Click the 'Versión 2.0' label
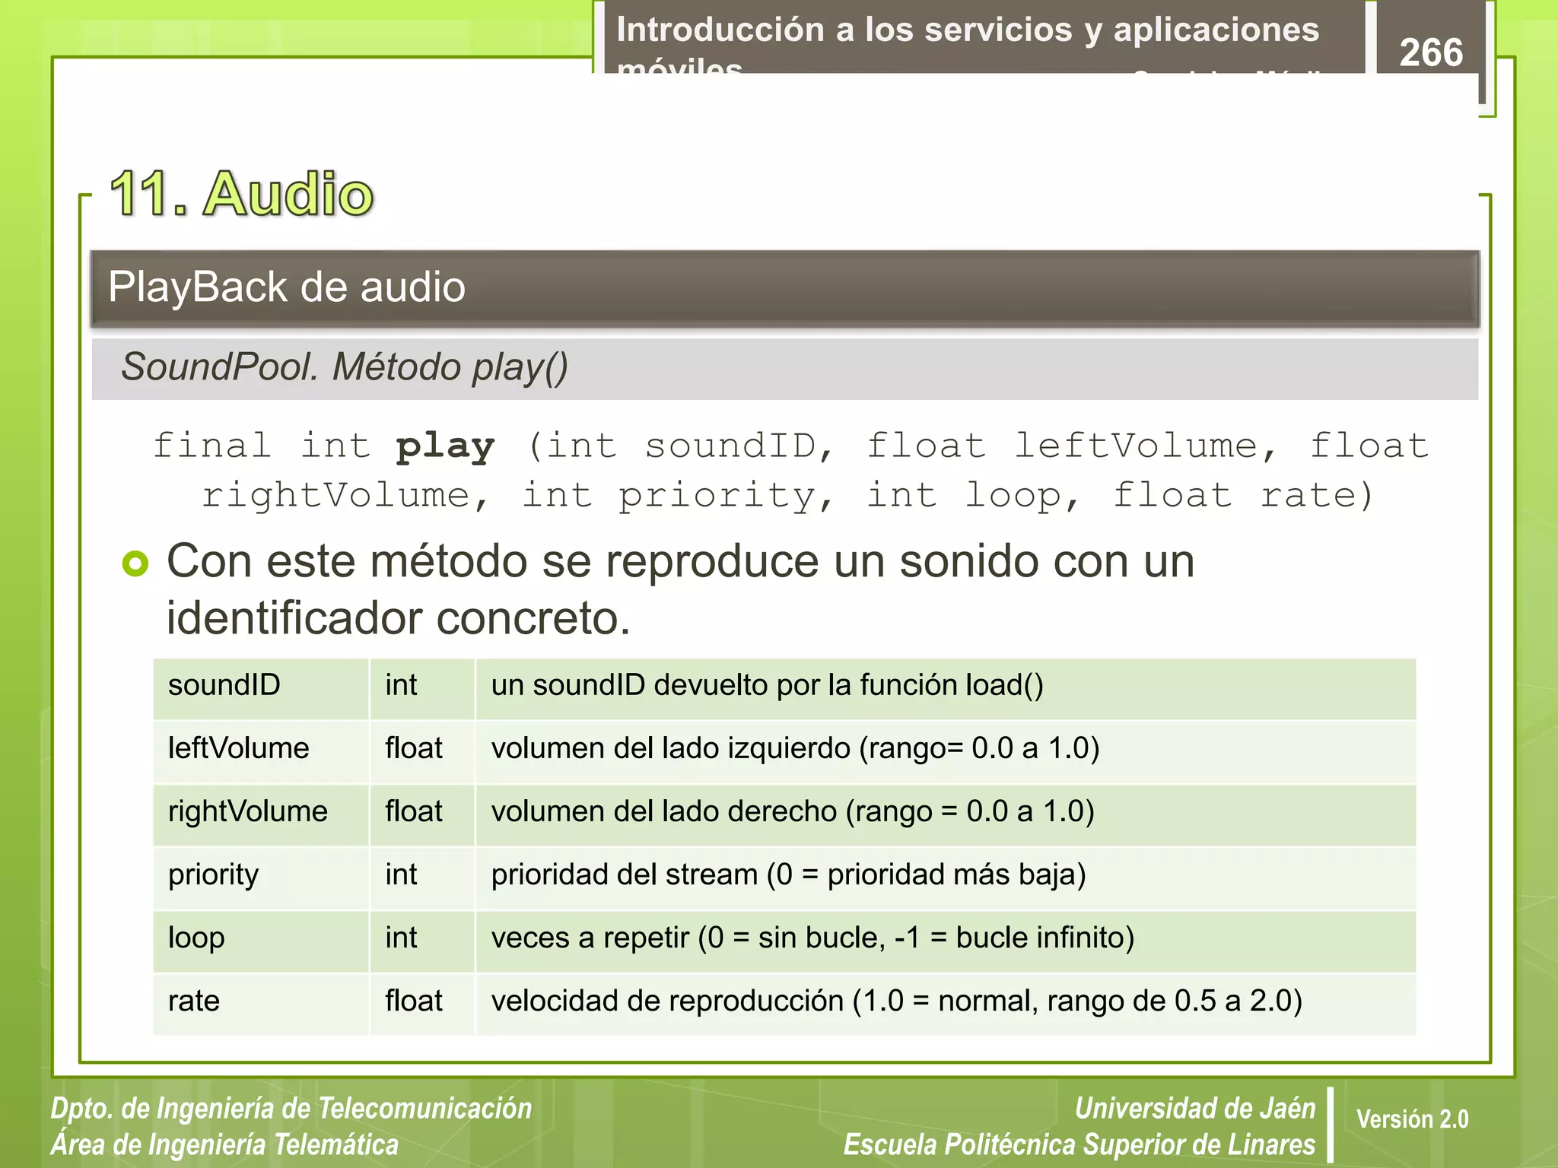This screenshot has width=1558, height=1168. click(x=1413, y=1119)
